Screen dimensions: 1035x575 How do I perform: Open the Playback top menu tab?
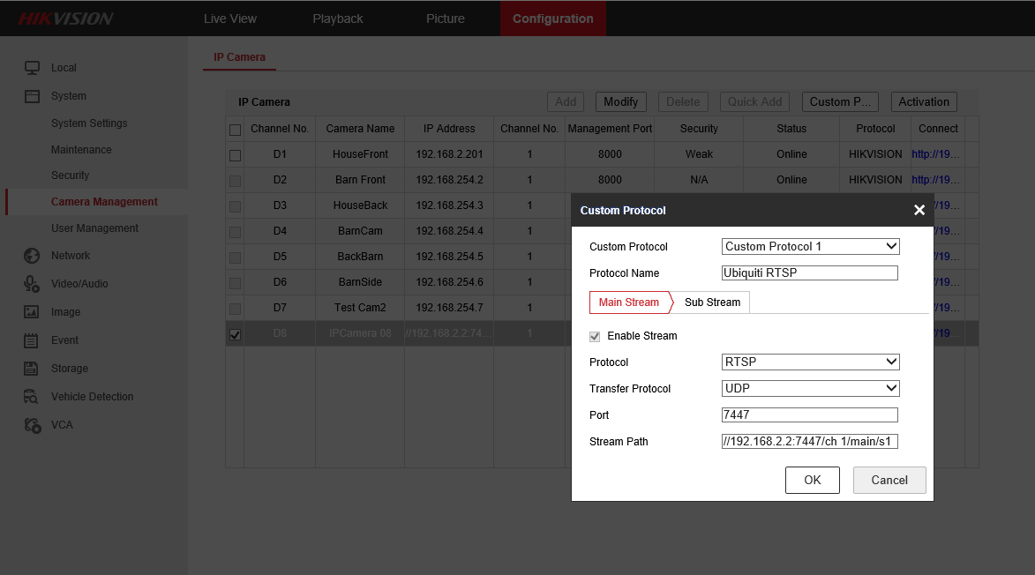click(338, 19)
